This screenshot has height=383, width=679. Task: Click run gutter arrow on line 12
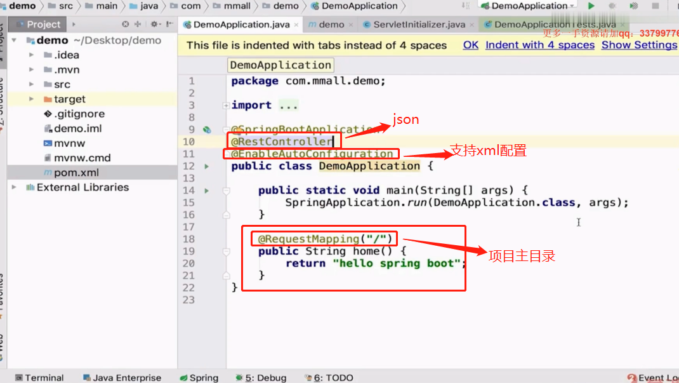pos(207,166)
